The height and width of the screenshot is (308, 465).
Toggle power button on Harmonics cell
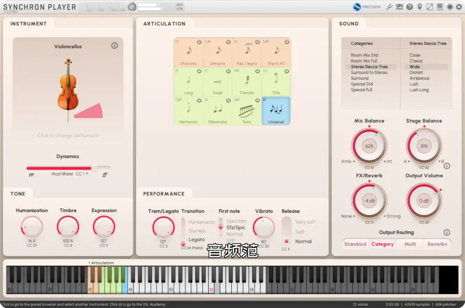point(199,100)
